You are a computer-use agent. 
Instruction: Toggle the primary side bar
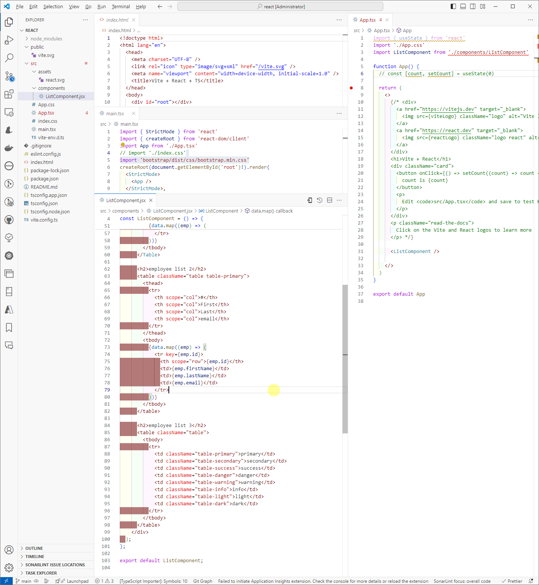tap(453, 6)
